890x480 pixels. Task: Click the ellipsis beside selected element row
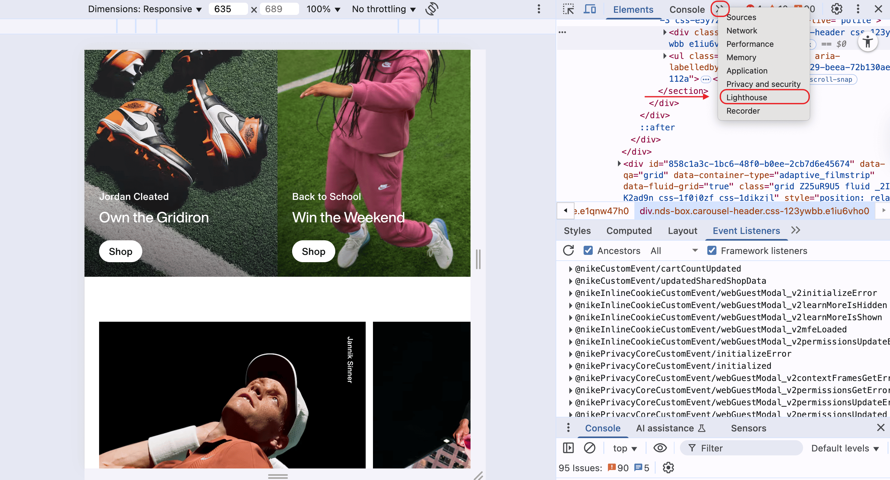[x=562, y=33]
